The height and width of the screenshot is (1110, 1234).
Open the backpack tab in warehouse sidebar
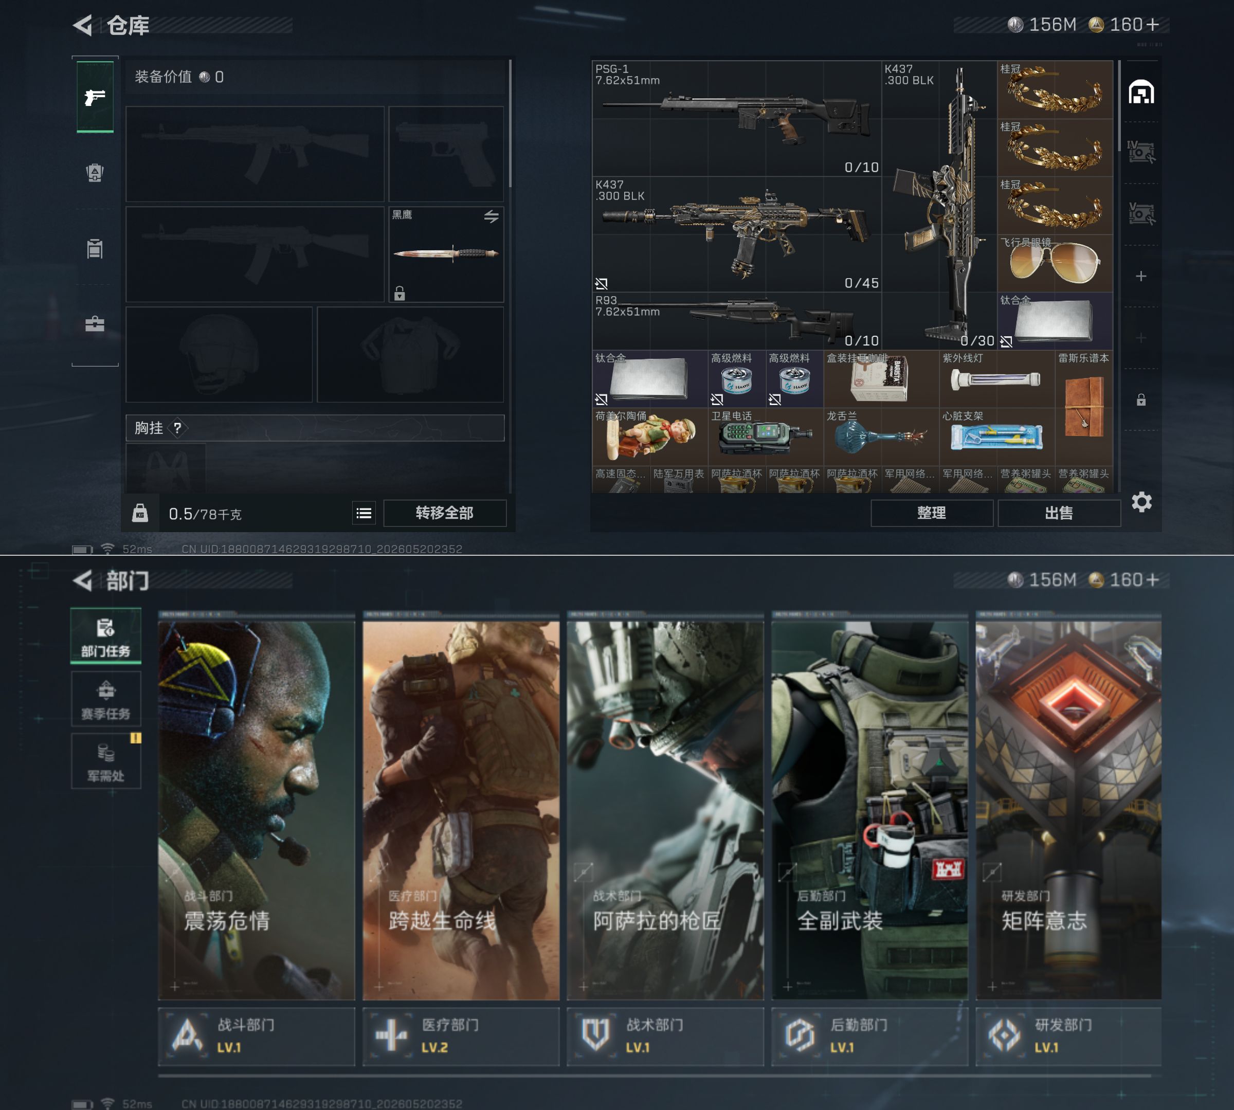95,173
